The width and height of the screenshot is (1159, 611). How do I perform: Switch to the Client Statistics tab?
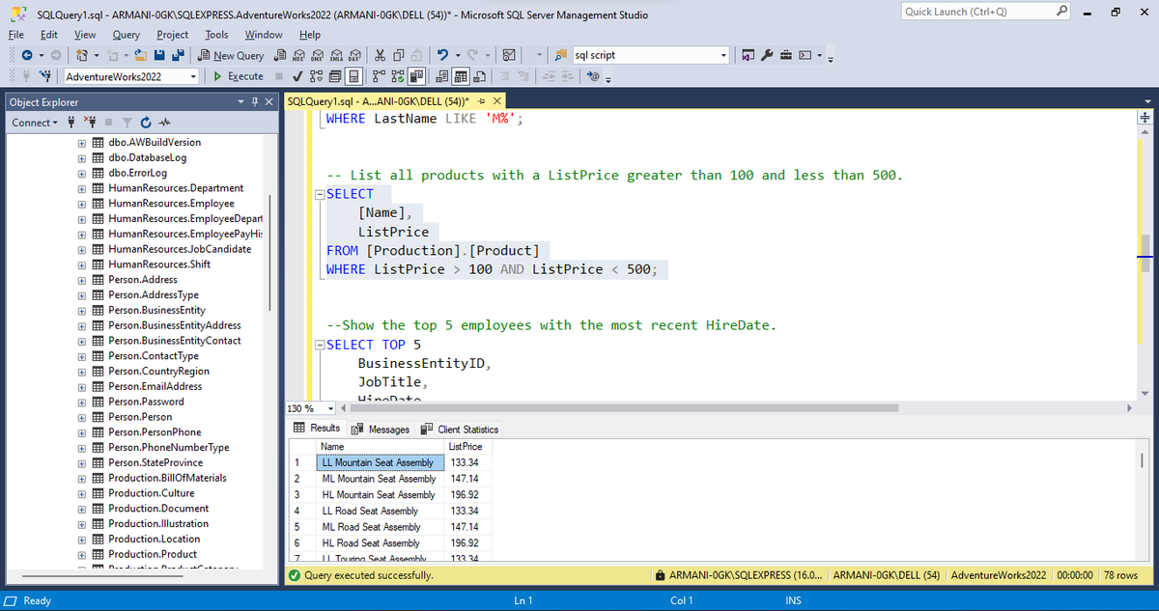pyautogui.click(x=459, y=429)
